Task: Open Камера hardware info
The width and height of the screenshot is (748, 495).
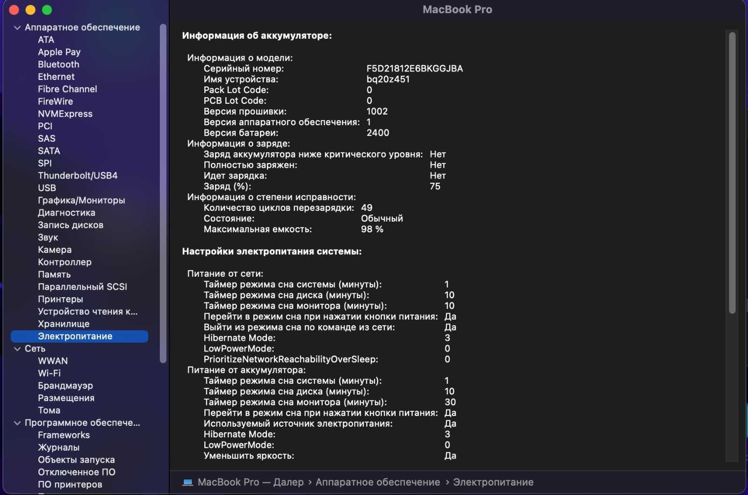Action: (55, 250)
